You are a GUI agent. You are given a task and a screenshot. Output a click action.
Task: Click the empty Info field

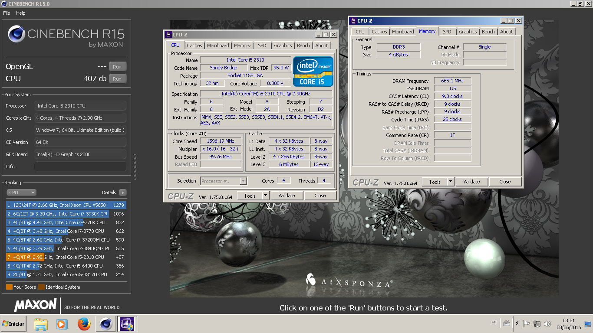coord(80,166)
